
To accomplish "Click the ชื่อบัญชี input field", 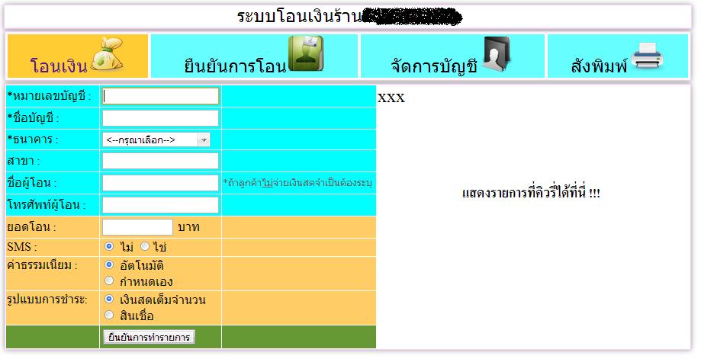I will pyautogui.click(x=160, y=118).
